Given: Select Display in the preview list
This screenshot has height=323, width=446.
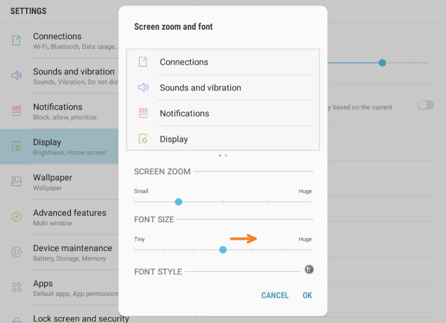Looking at the screenshot, I should [173, 139].
